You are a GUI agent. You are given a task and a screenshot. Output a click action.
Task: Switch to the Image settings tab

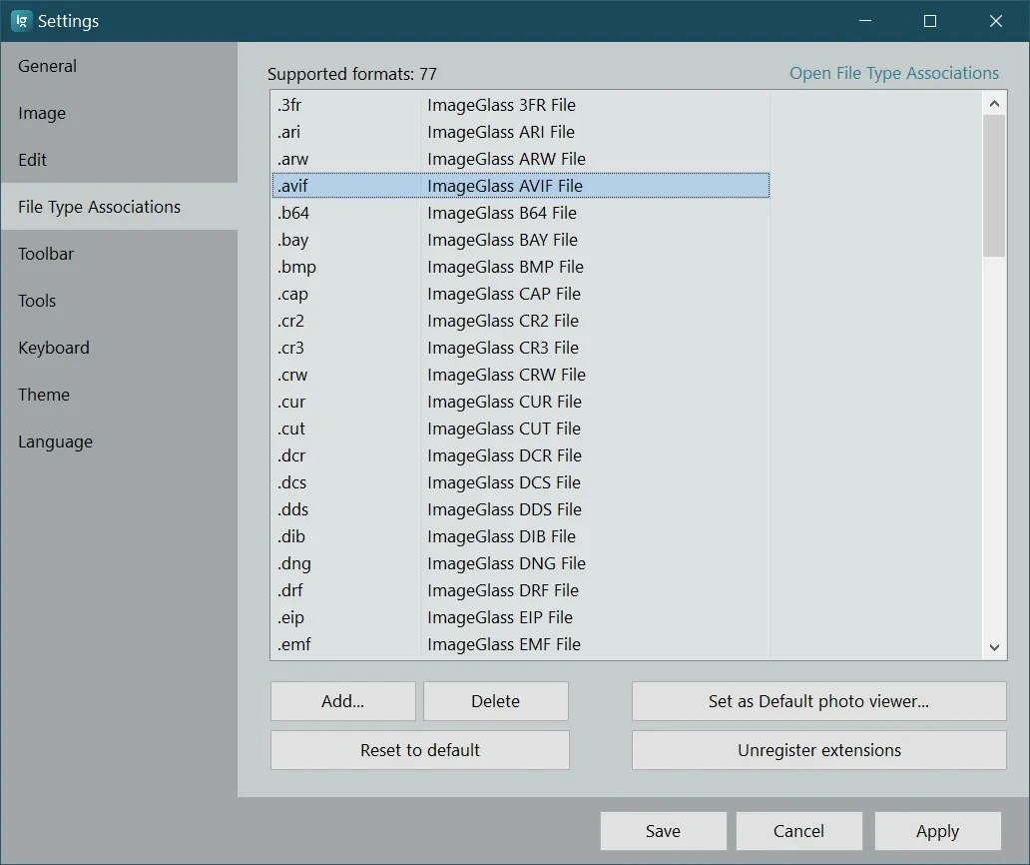point(119,113)
